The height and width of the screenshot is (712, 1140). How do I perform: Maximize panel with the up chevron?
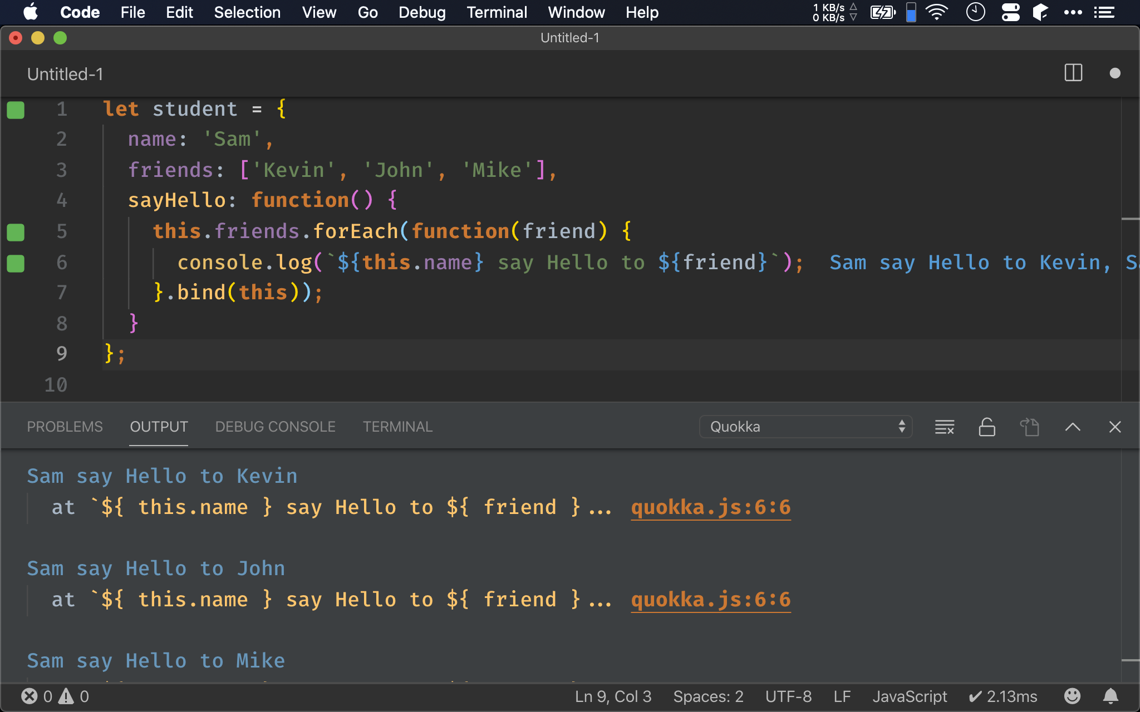point(1072,427)
